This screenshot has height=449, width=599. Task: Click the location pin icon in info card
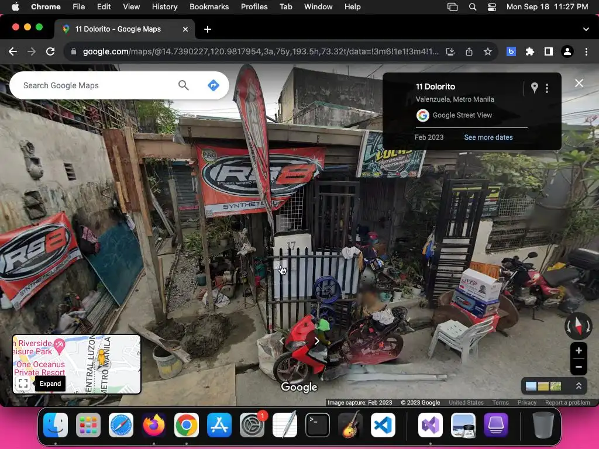535,88
